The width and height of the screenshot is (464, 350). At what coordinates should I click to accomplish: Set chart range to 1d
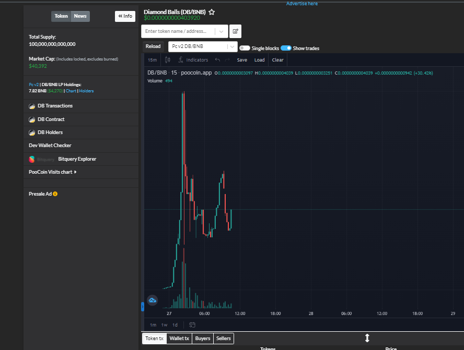(175, 325)
